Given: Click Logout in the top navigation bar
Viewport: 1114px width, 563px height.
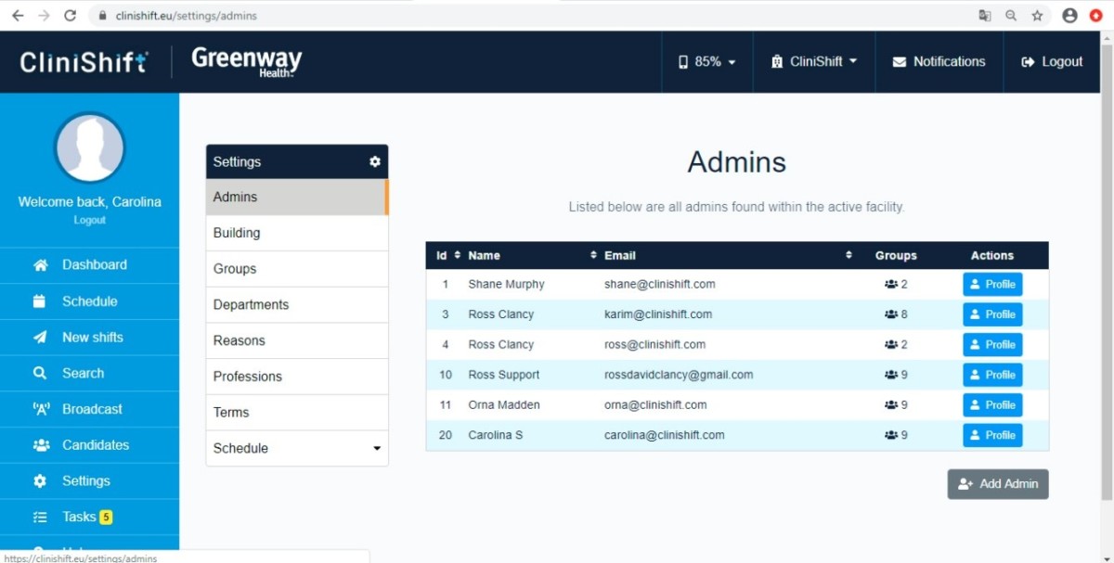Looking at the screenshot, I should click(1052, 61).
